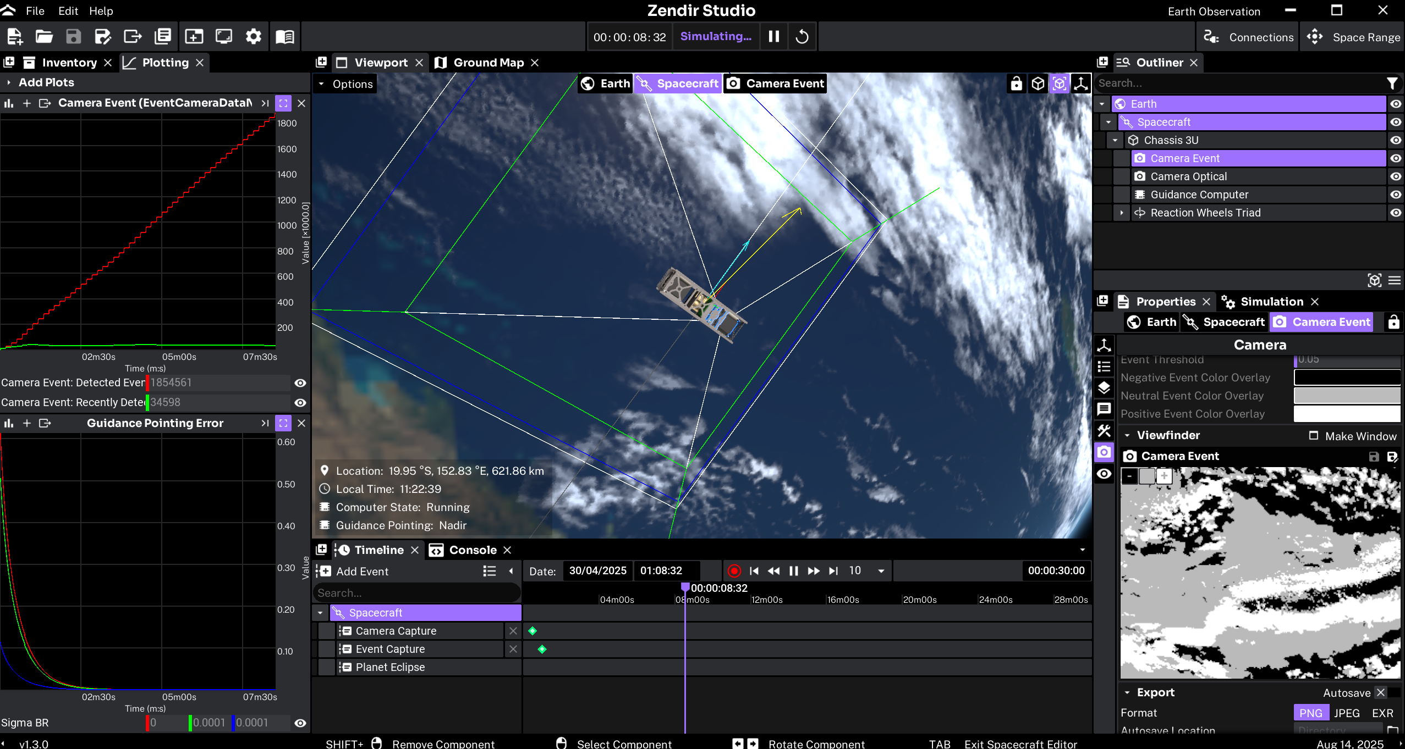Image resolution: width=1405 pixels, height=749 pixels.
Task: Click the reset simulation icon
Action: click(x=802, y=36)
